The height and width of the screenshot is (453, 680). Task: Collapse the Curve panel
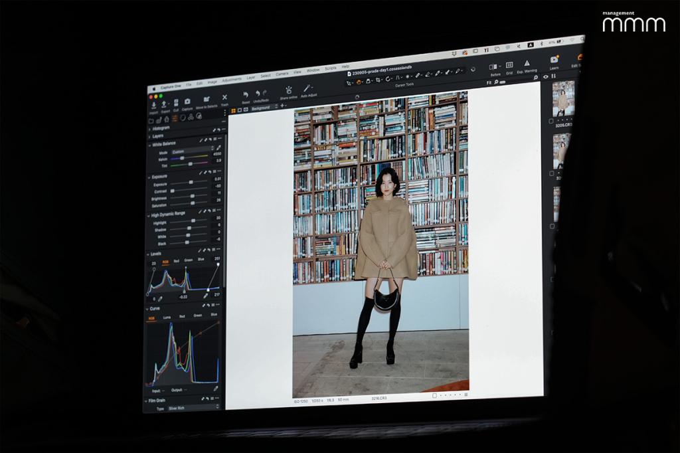point(147,309)
